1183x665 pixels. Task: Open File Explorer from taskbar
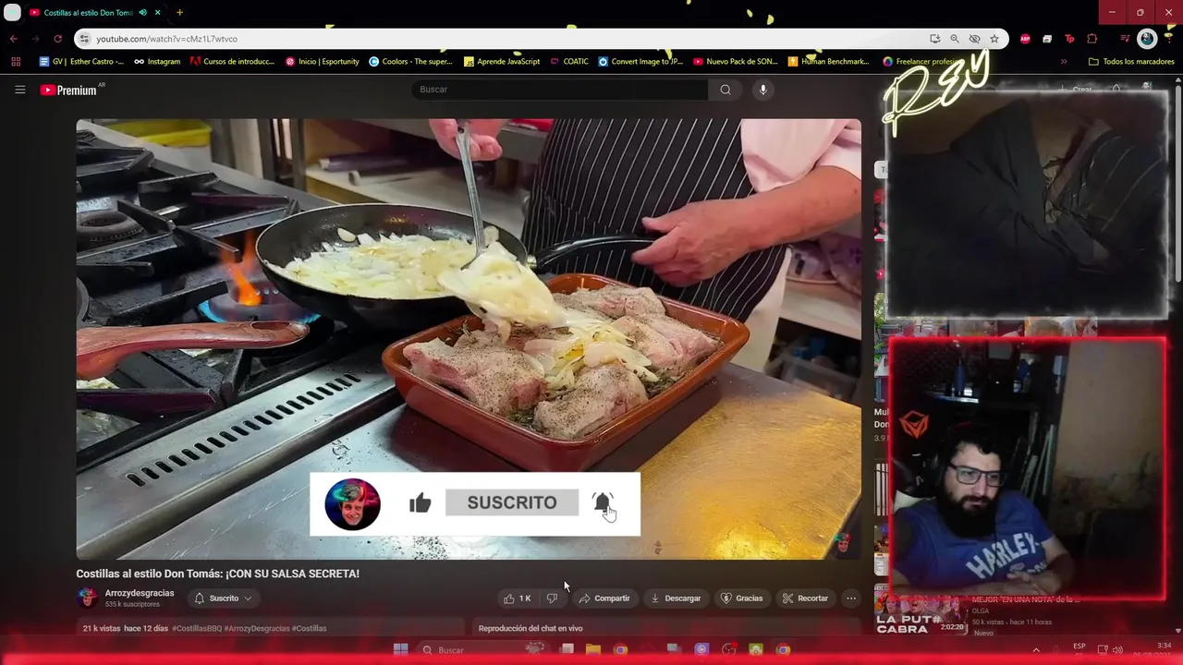point(593,650)
